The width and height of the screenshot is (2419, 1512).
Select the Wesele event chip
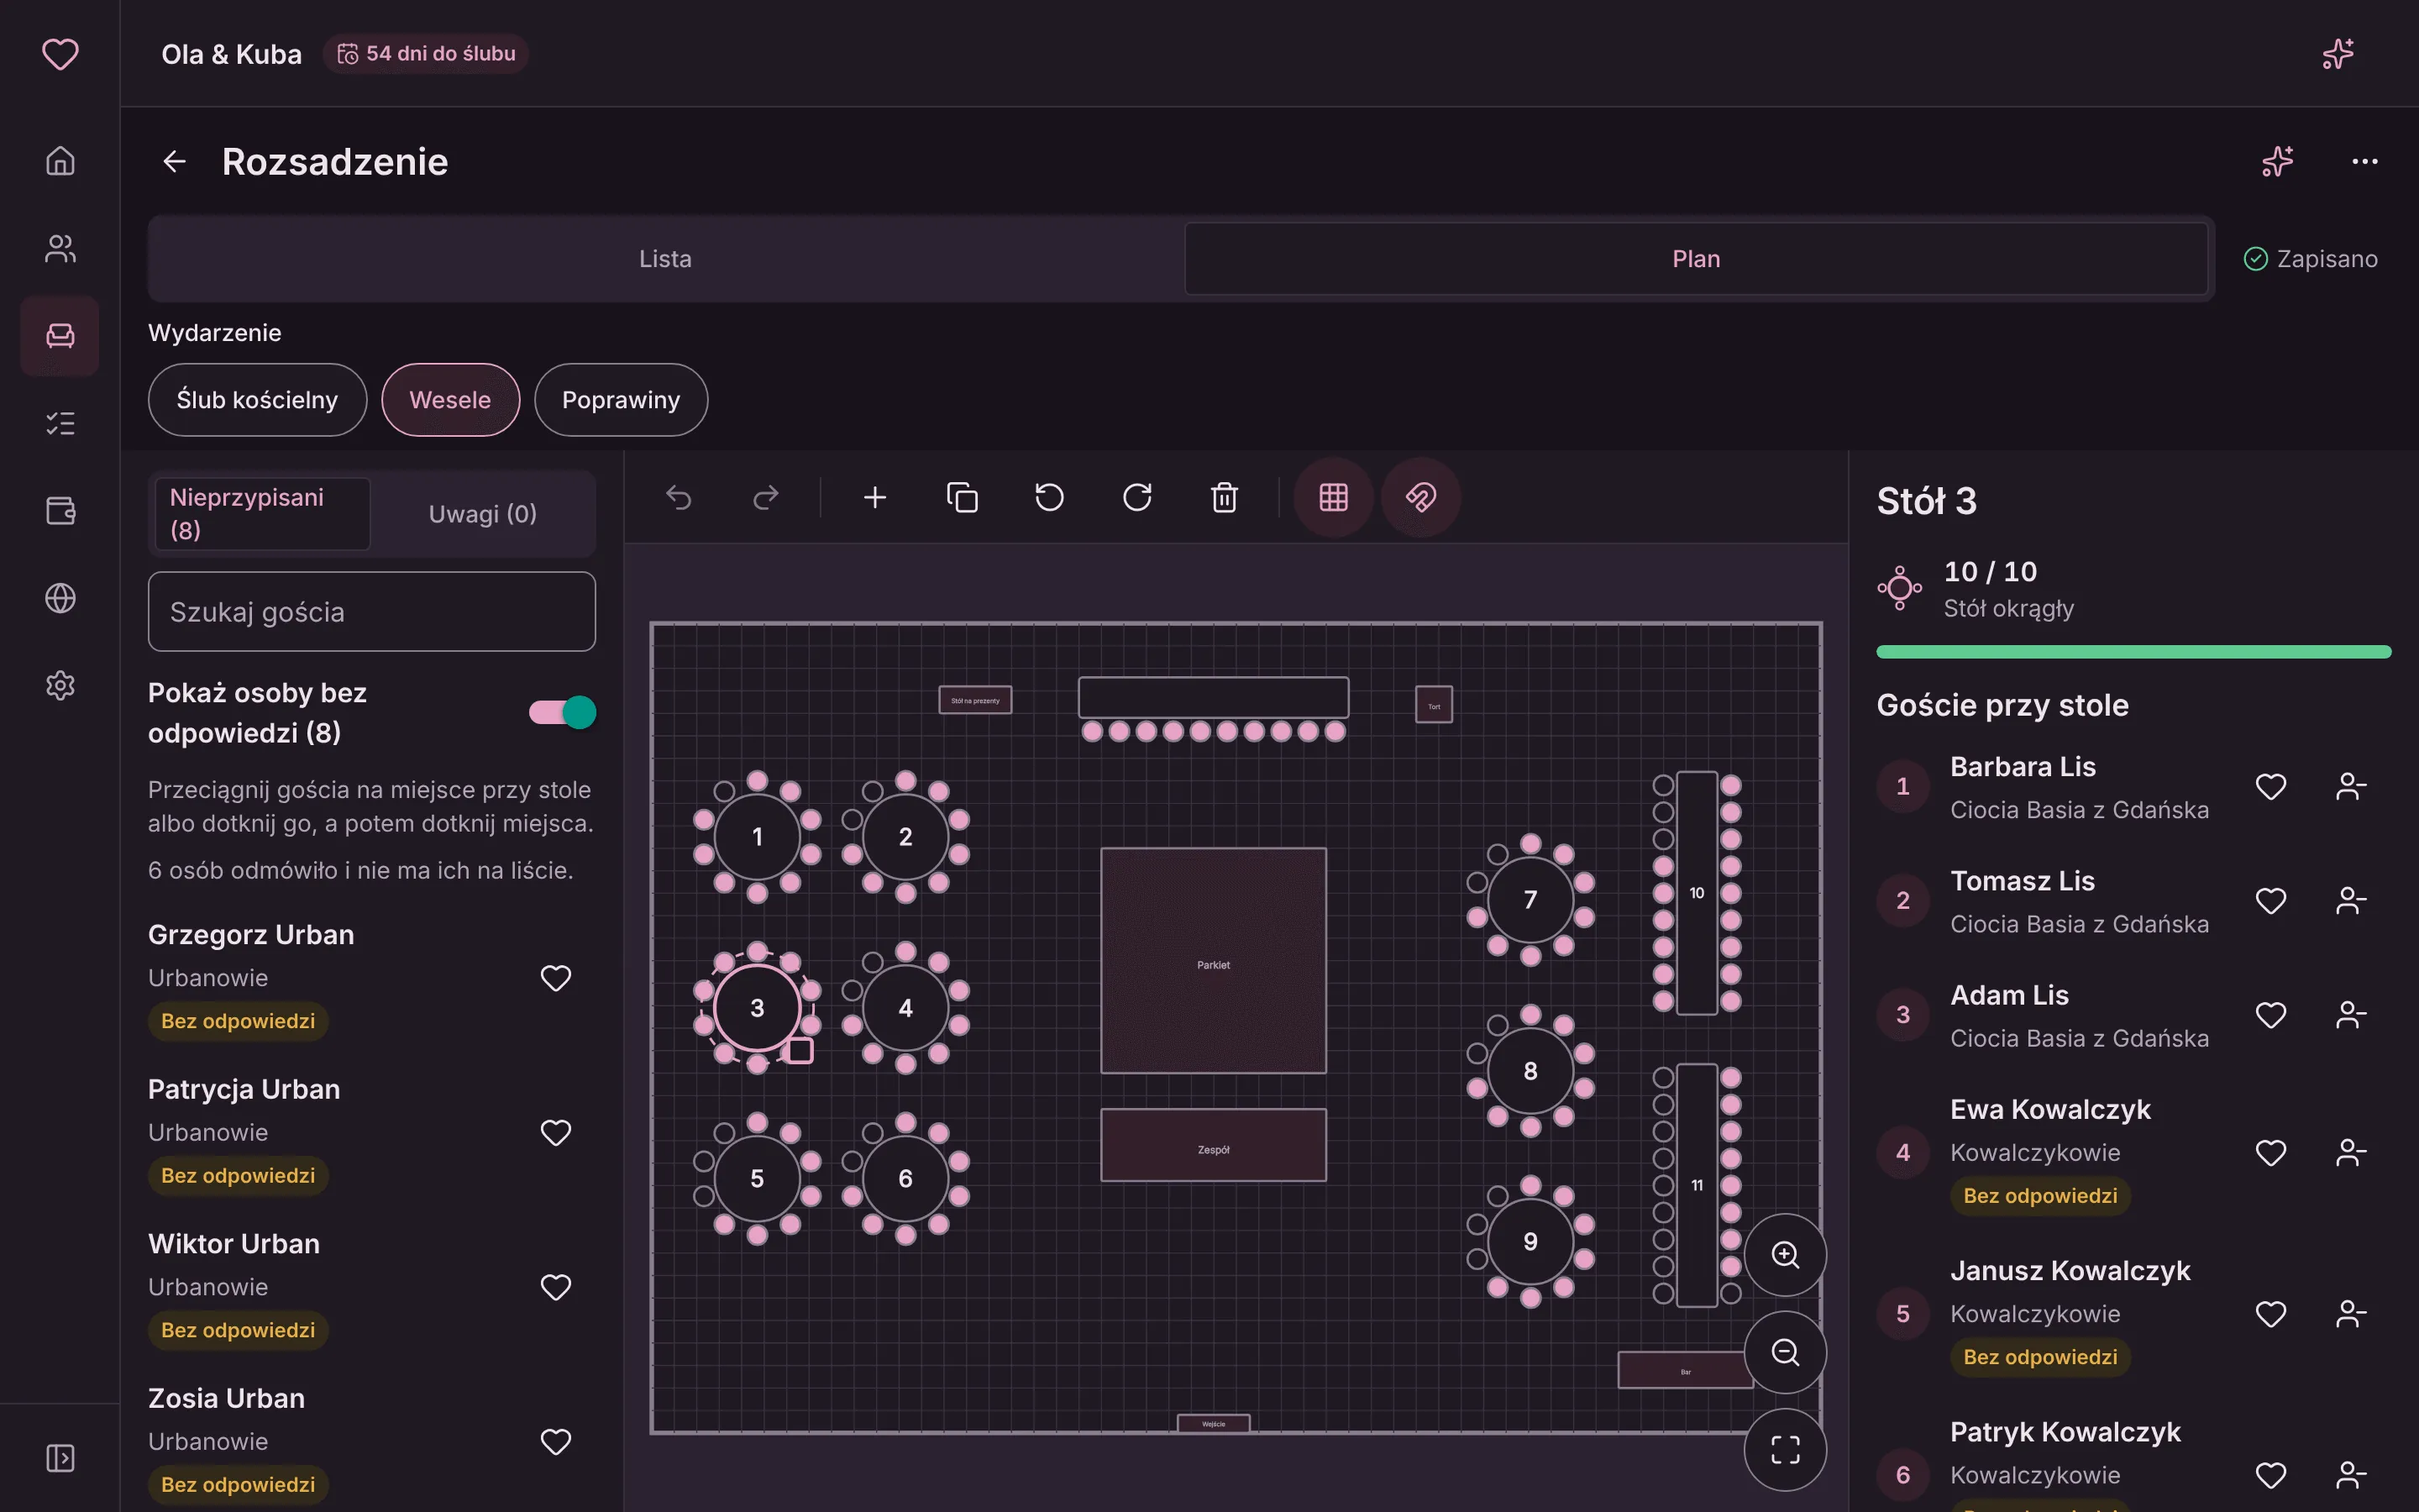(450, 400)
